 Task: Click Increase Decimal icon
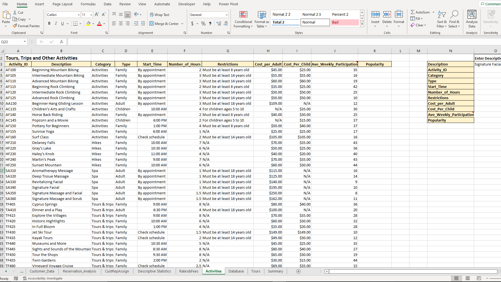(x=219, y=24)
